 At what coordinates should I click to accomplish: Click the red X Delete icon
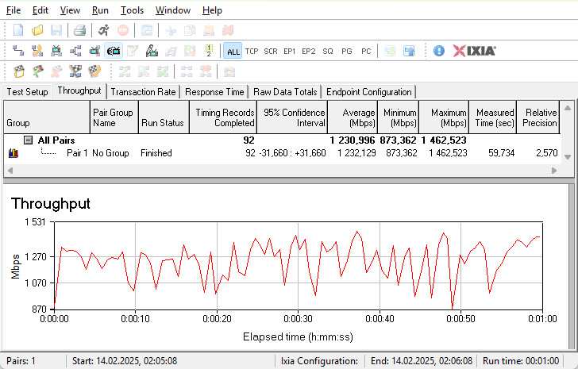(228, 30)
